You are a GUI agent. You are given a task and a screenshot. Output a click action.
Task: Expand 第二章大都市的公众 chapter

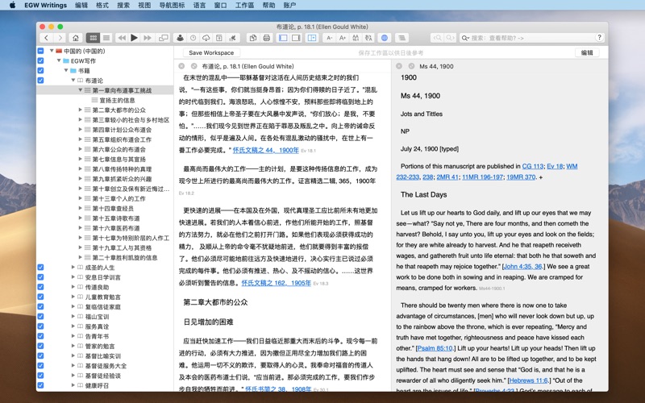[80, 110]
